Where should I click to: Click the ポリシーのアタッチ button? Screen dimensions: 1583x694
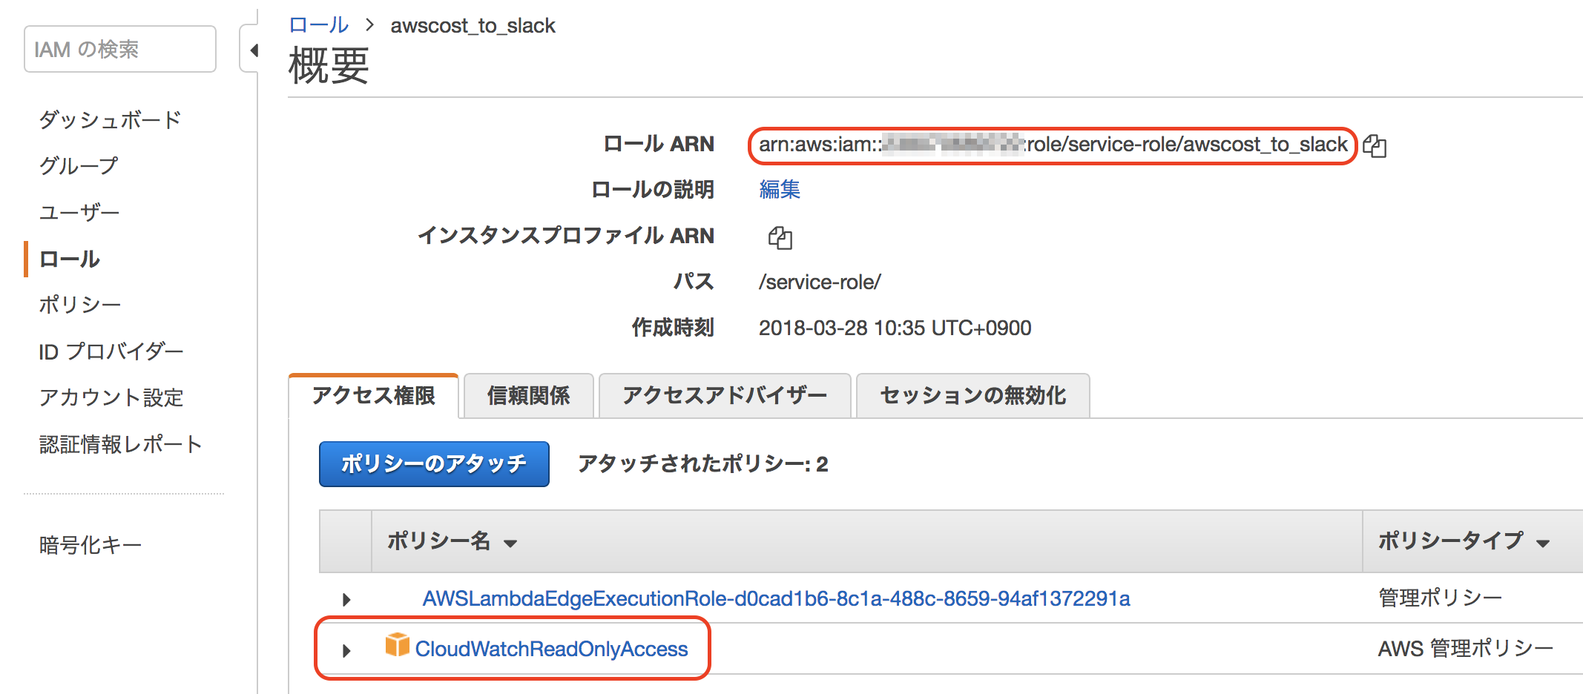click(x=433, y=463)
